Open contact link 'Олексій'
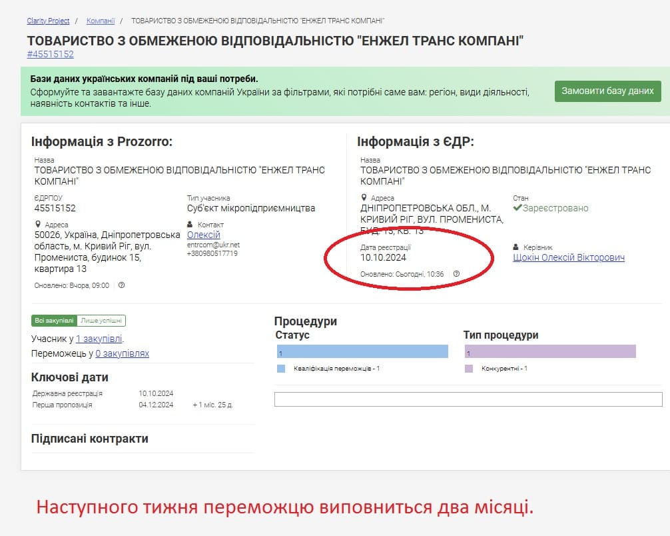 203,235
